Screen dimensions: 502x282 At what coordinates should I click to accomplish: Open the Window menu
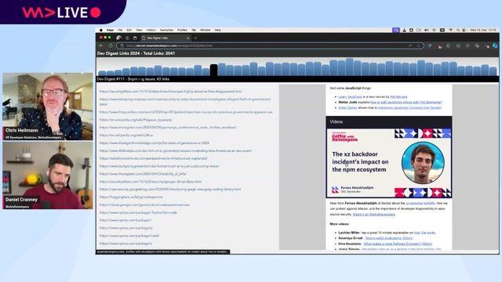[206, 30]
